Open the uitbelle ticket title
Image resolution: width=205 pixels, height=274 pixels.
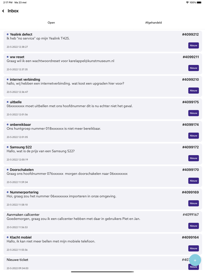coord(16,102)
